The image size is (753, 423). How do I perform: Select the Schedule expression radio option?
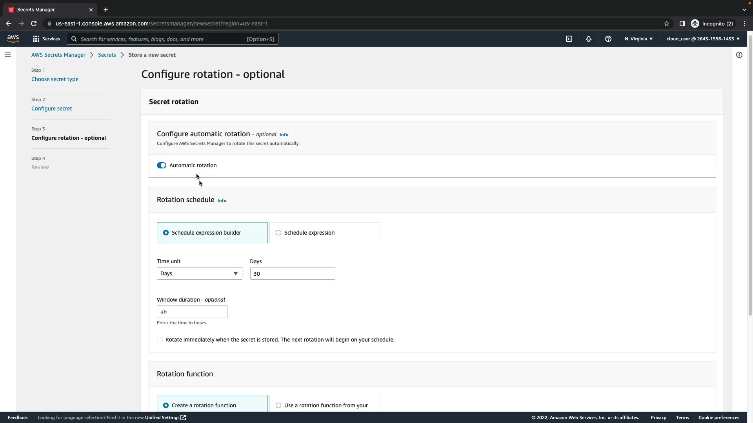click(278, 233)
